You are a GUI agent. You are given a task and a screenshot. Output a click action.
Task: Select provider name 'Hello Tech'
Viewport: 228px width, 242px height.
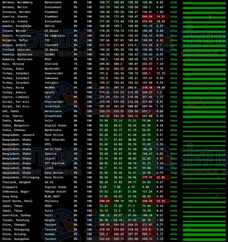(53, 149)
